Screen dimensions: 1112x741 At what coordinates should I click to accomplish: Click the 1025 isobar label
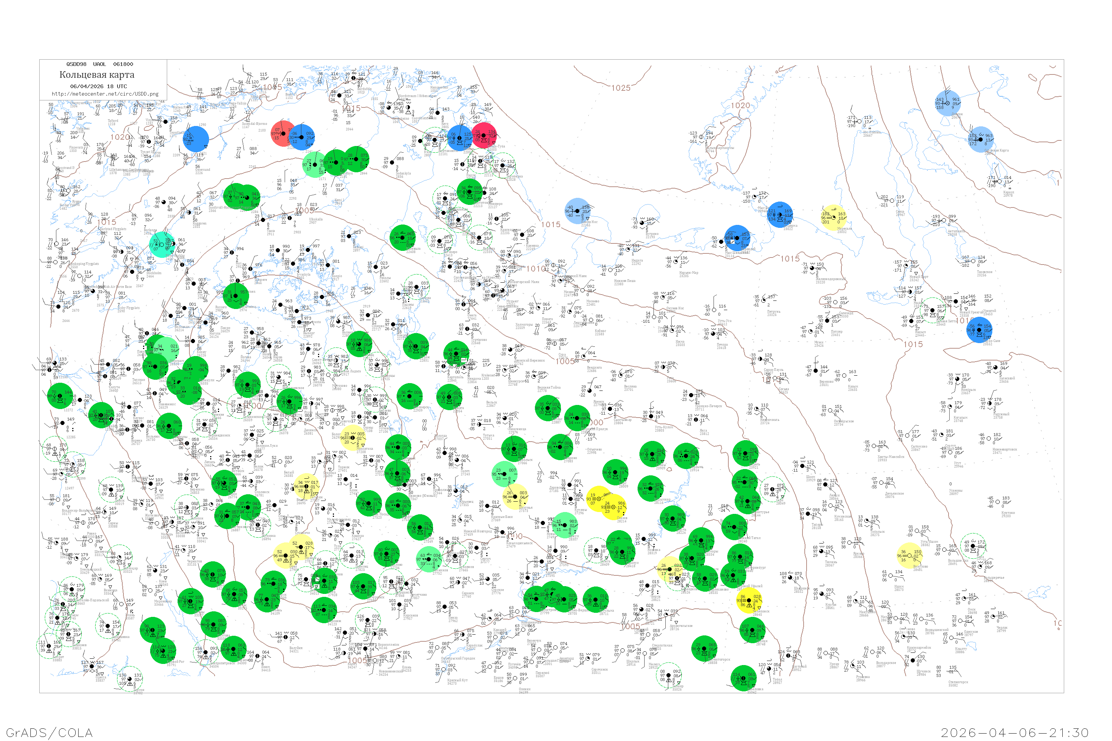621,88
